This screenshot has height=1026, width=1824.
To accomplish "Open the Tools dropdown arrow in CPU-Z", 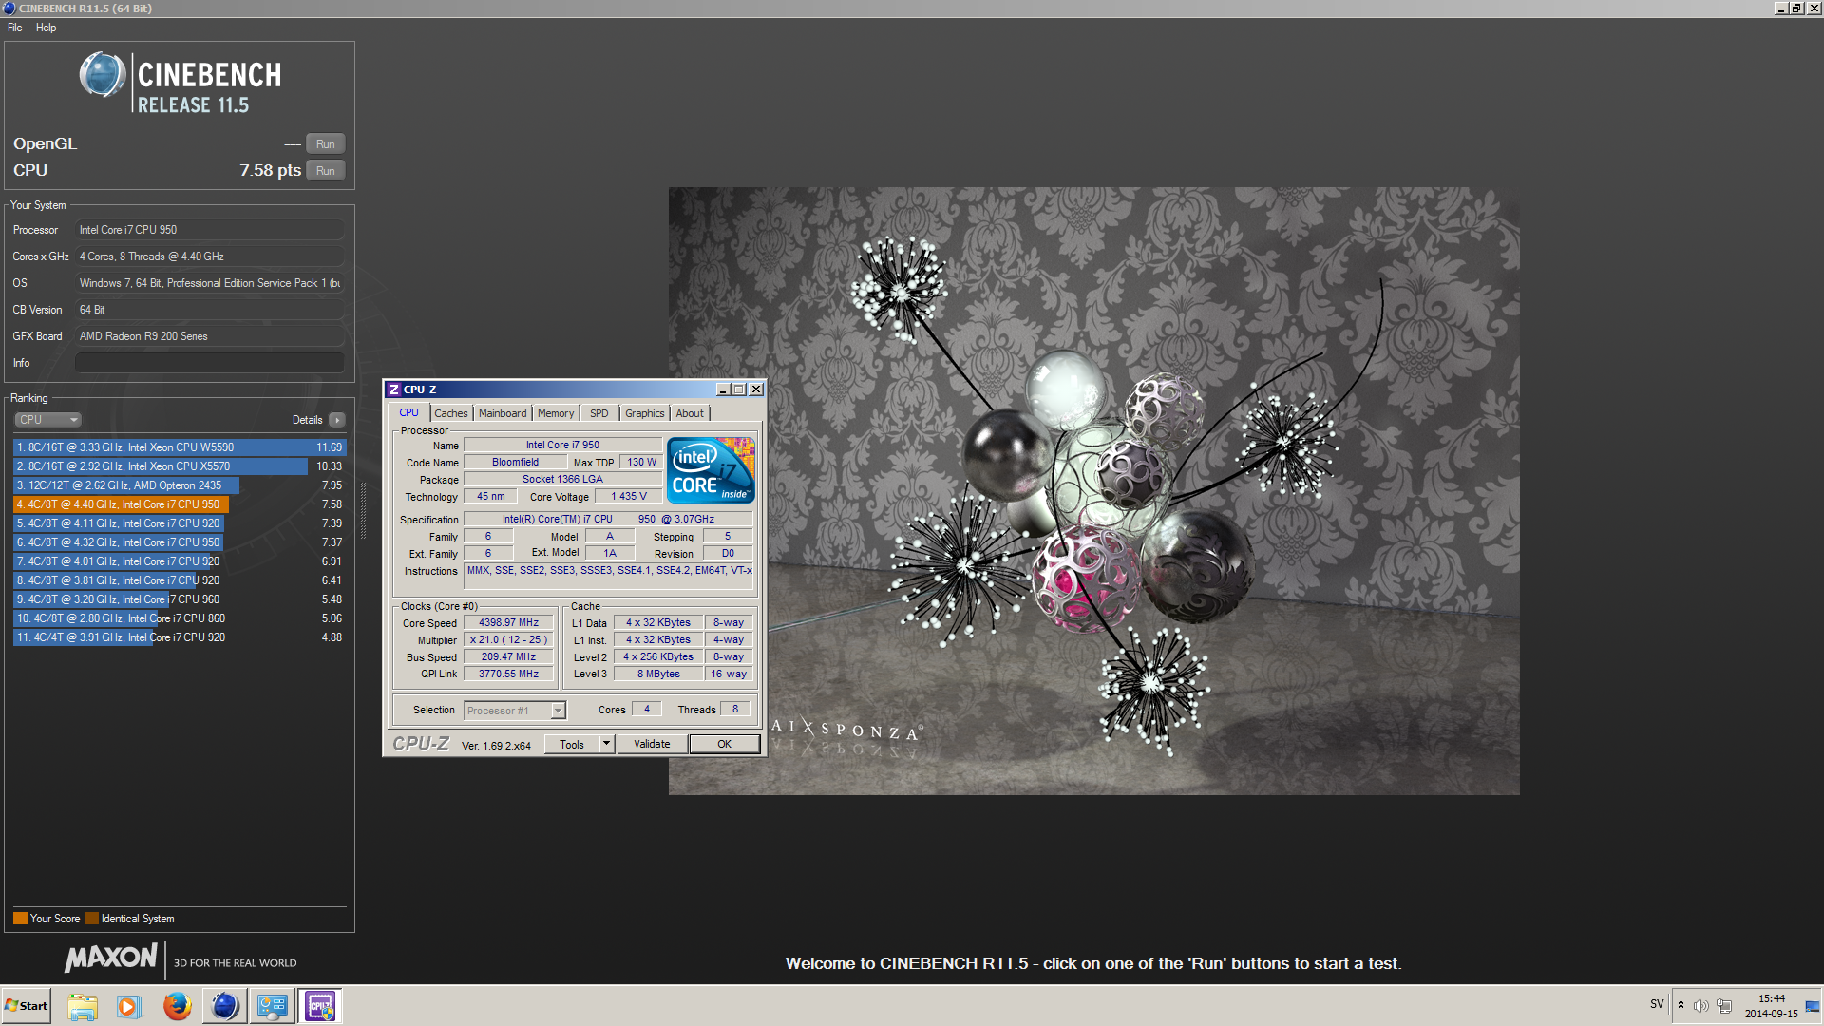I will (607, 745).
